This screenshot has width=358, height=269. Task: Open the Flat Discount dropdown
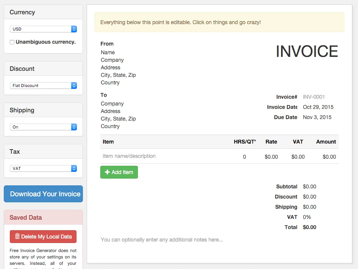point(41,85)
